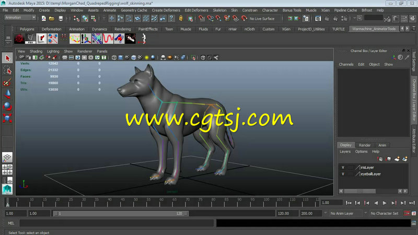418x235 pixels.
Task: Adjust the time range slider bar
Action: coord(121,214)
